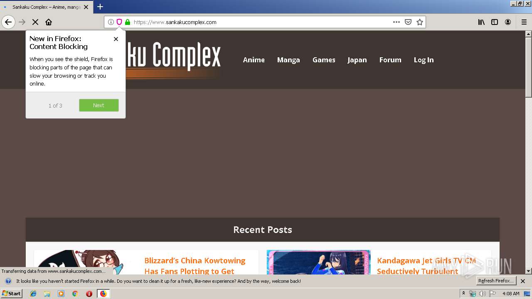Open the Windows Start menu
532x299 pixels.
[12, 293]
